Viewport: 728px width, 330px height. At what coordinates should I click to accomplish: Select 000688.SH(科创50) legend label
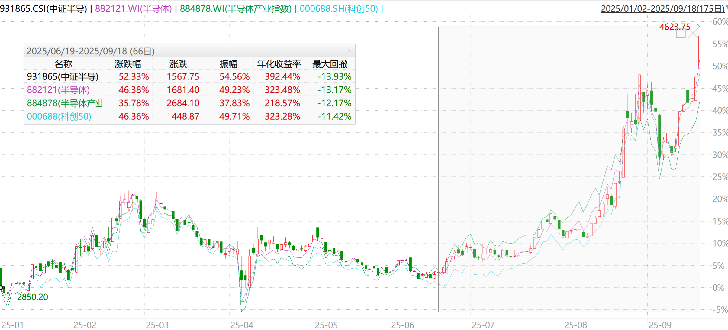click(339, 9)
